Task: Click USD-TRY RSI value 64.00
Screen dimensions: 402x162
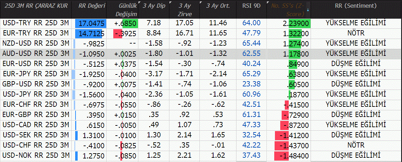Action: pos(252,23)
